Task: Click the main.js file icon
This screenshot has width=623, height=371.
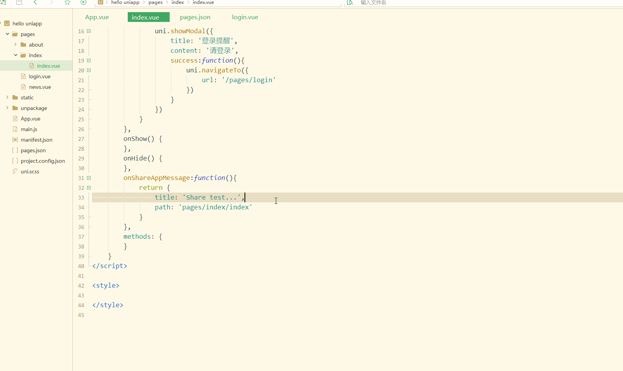Action: 15,129
